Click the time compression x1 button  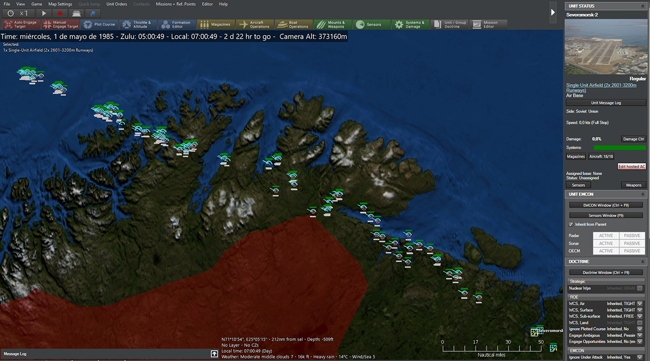click(18, 13)
